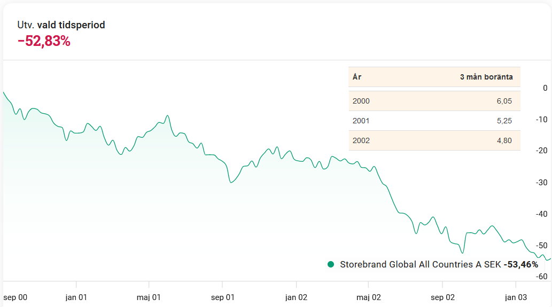Click the 'sep 00' x-axis label
The height and width of the screenshot is (307, 552).
[15, 297]
